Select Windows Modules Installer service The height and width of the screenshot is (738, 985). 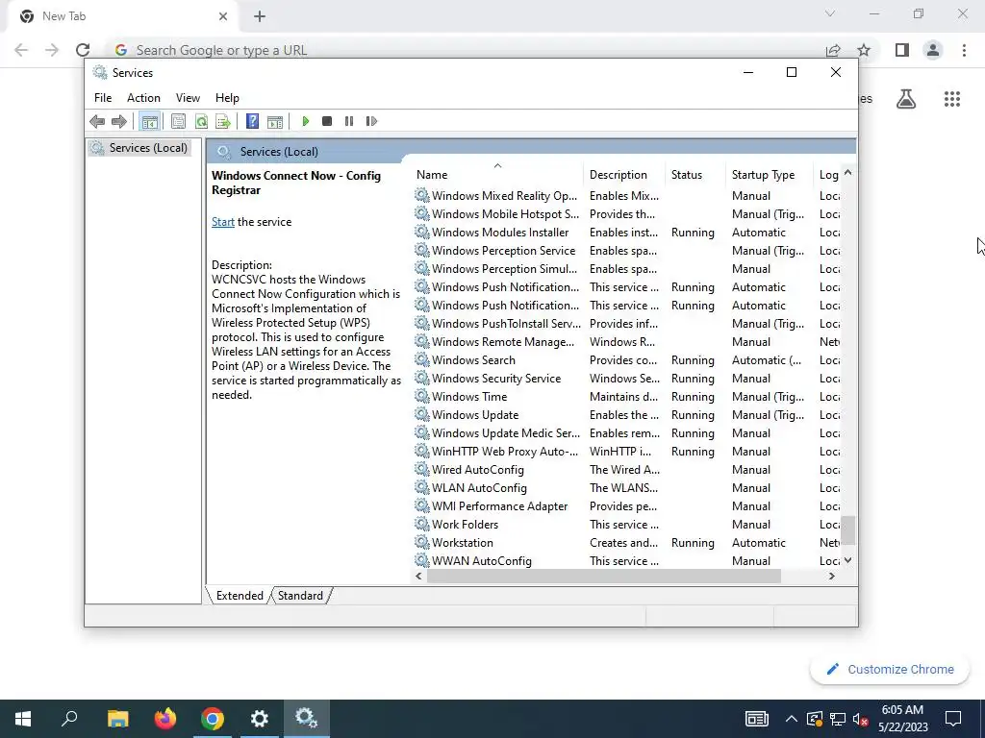[x=627, y=233]
